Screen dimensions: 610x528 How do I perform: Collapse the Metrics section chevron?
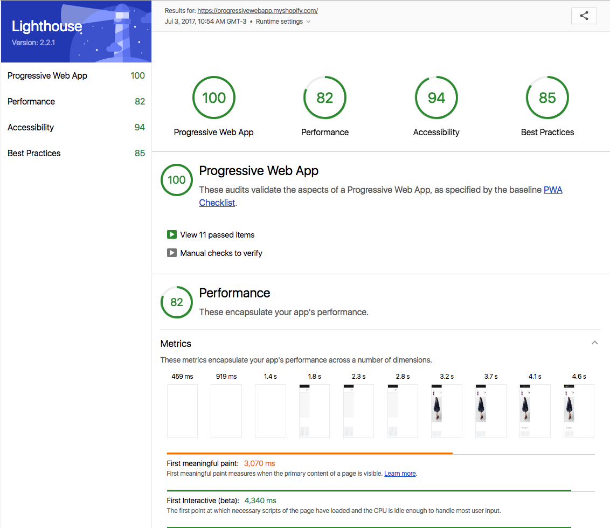click(x=594, y=343)
